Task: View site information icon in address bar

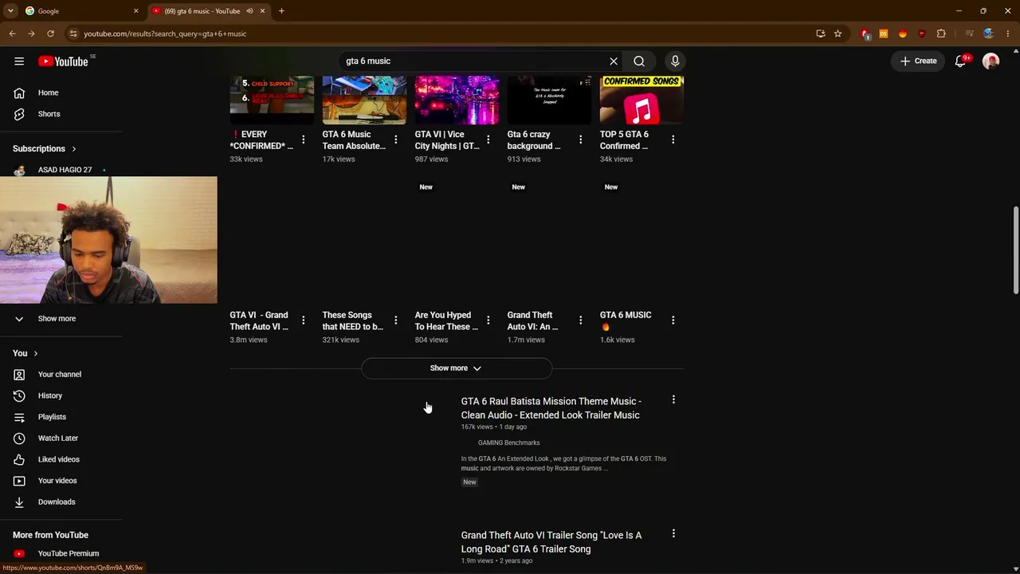Action: (73, 33)
